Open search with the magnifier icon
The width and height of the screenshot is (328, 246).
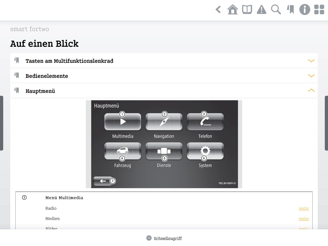tap(276, 10)
